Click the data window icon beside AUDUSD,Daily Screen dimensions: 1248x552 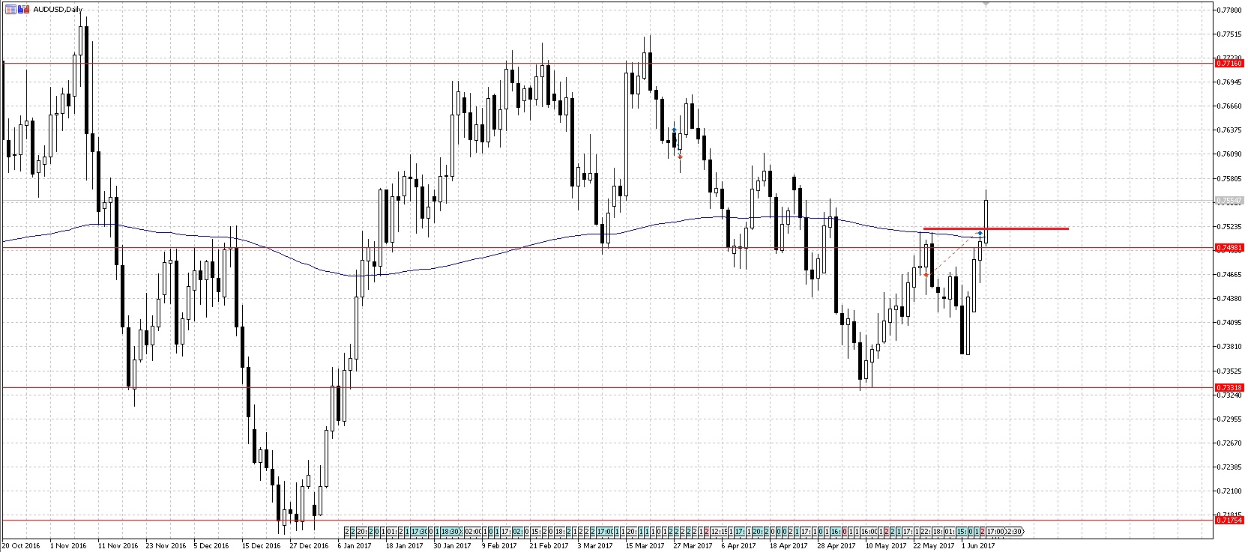point(10,9)
